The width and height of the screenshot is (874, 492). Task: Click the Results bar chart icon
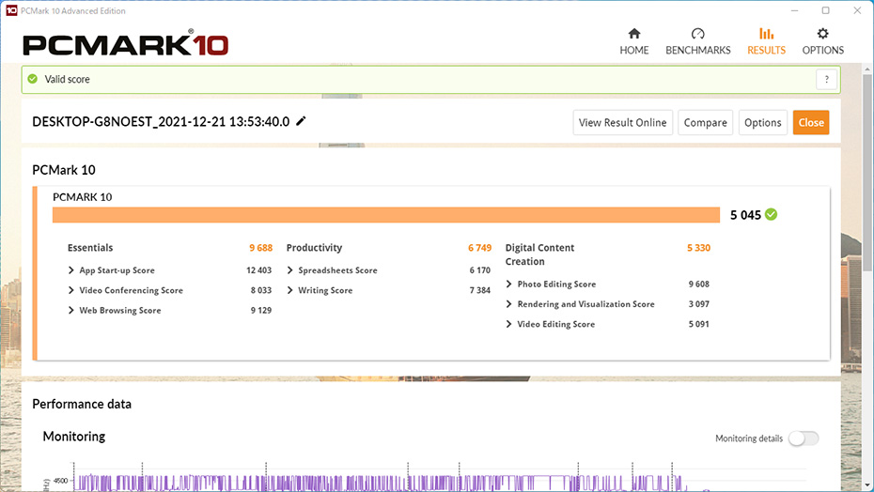click(767, 34)
